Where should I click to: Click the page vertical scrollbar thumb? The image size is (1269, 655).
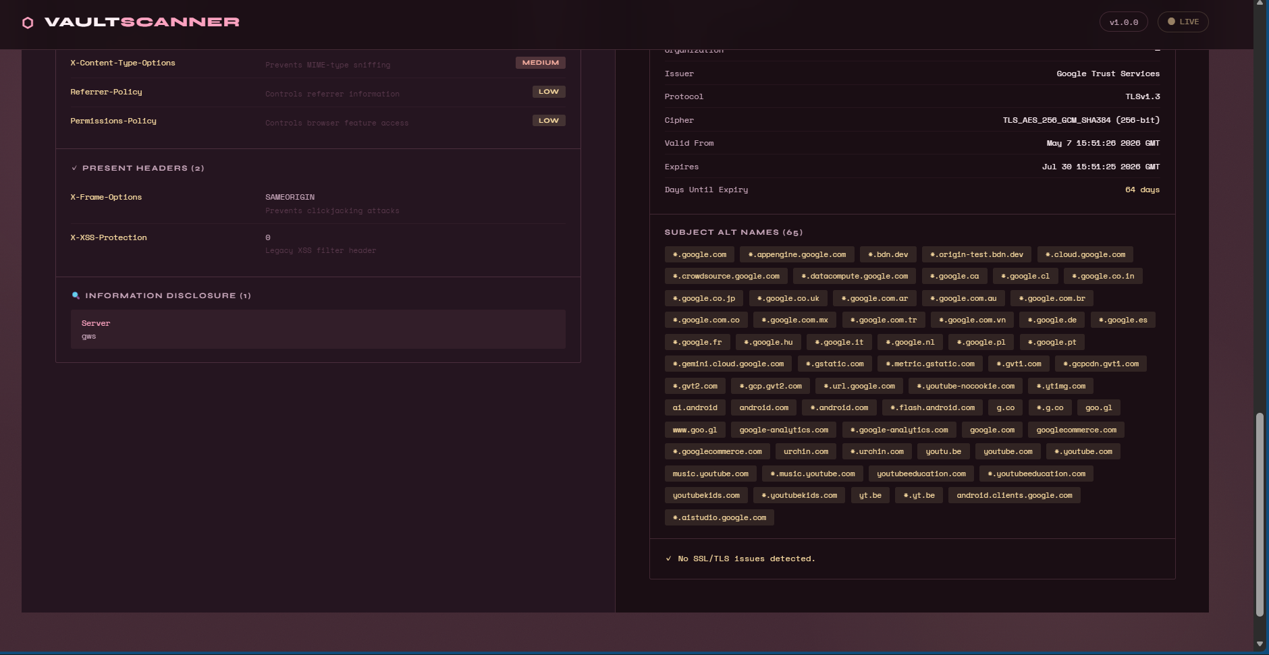coord(1260,515)
